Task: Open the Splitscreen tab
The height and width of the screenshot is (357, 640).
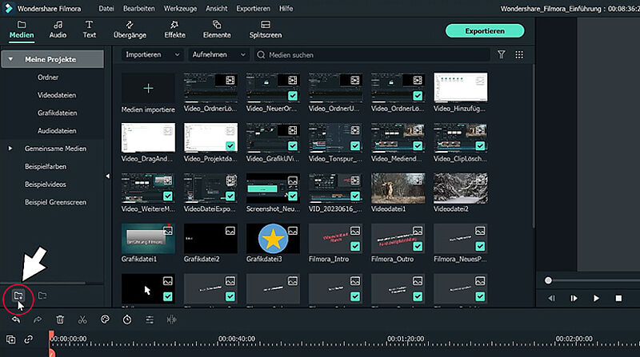Action: pyautogui.click(x=266, y=30)
